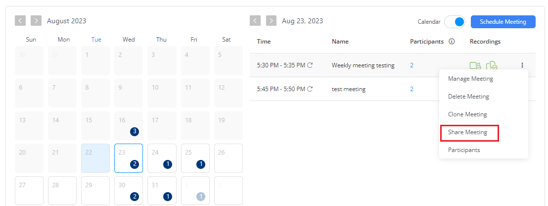
Task: Select Manage Meeting from the menu
Action: (470, 79)
